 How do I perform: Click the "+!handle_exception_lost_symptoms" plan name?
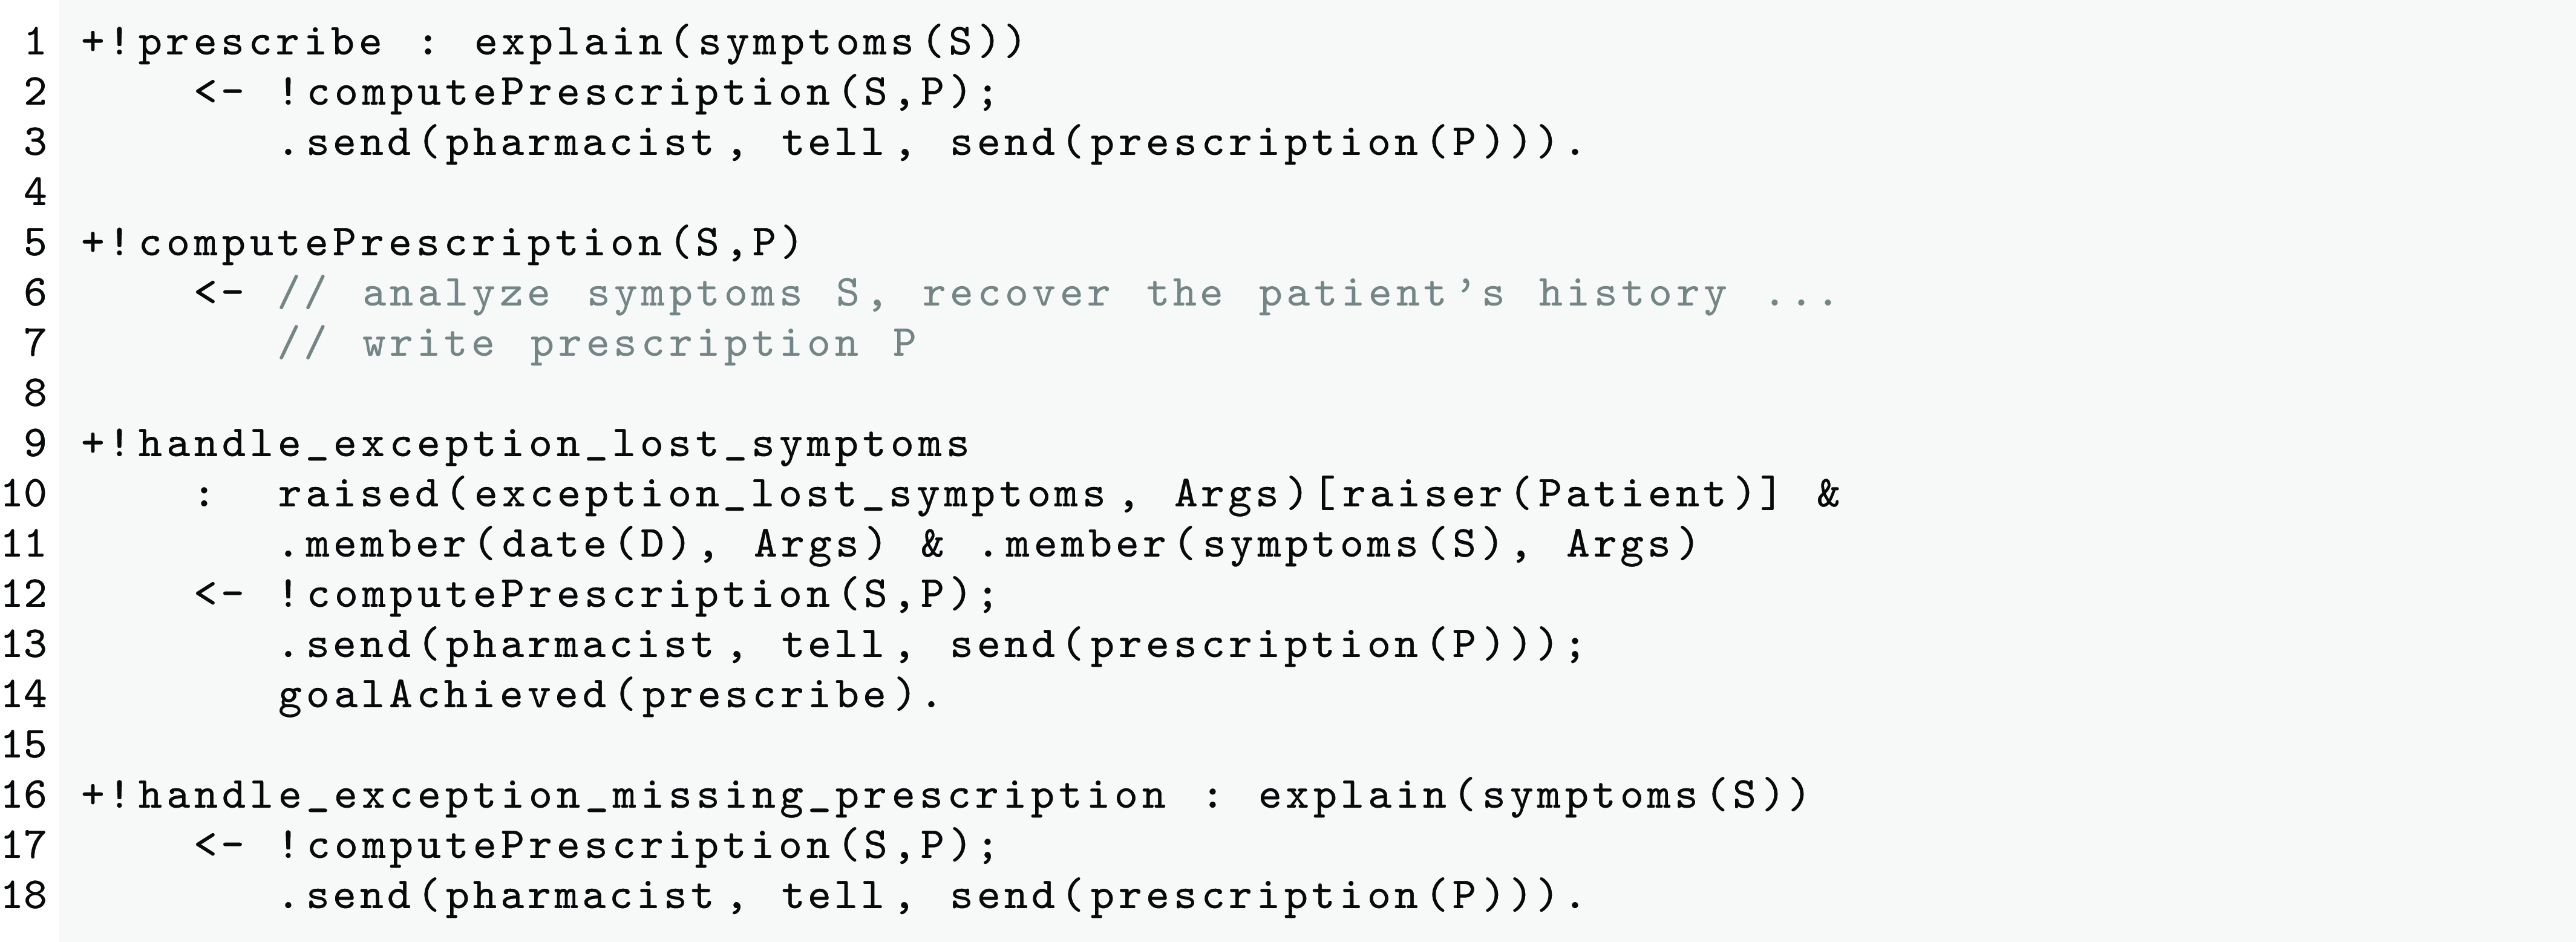pyautogui.click(x=526, y=443)
